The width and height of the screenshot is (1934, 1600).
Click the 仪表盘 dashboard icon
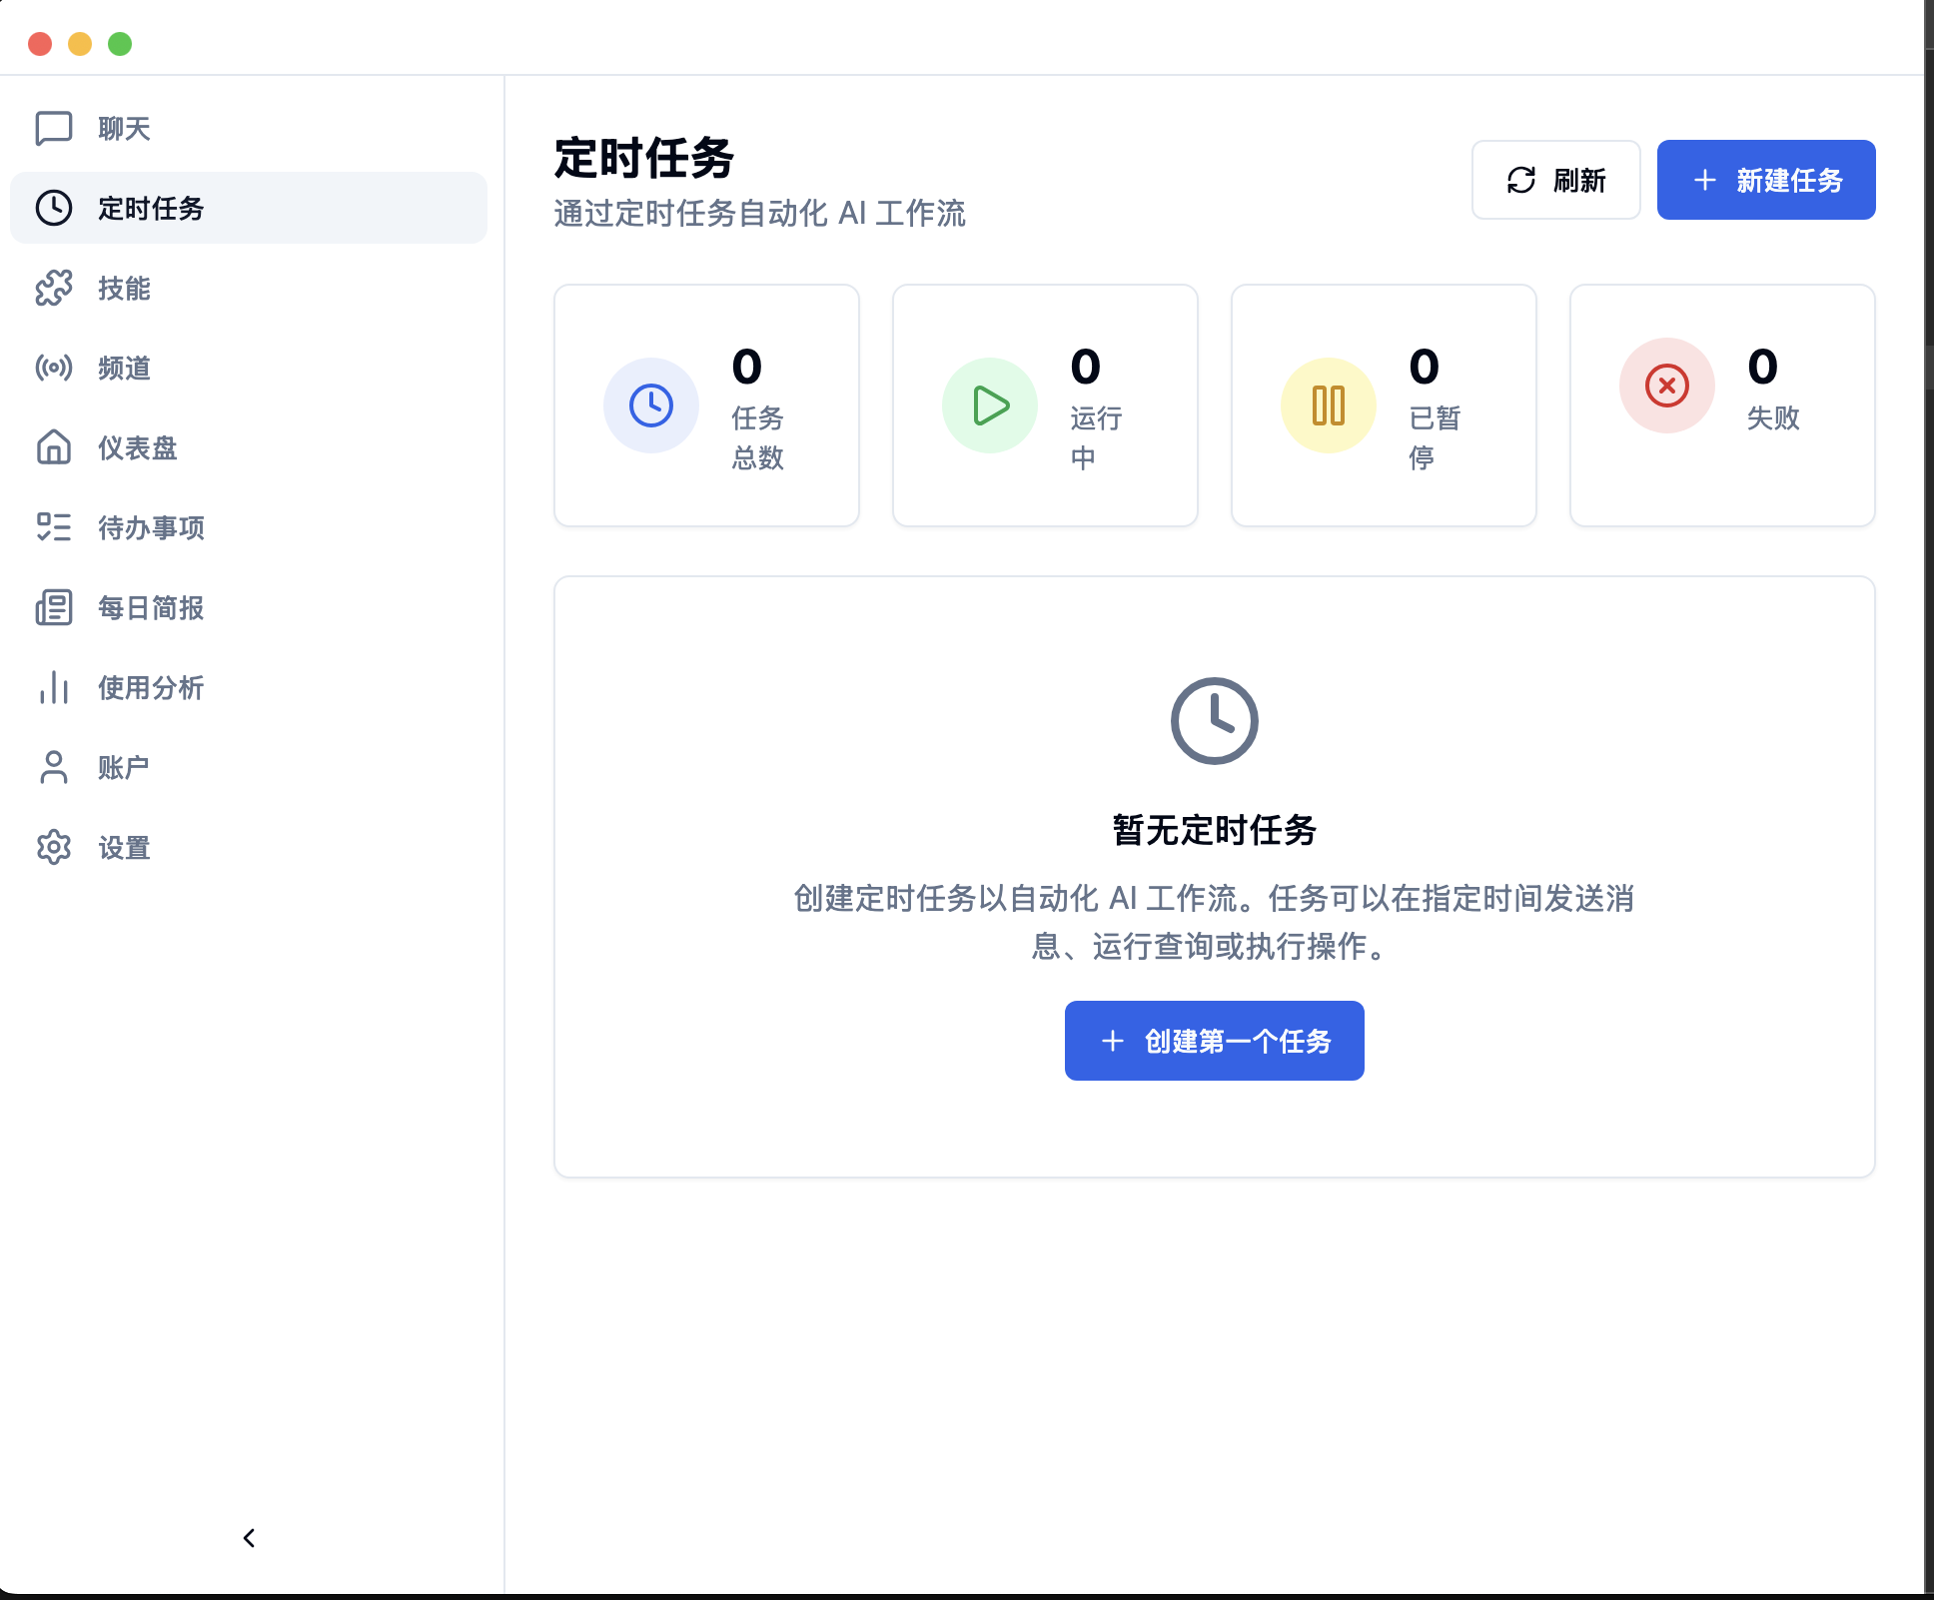(x=54, y=447)
